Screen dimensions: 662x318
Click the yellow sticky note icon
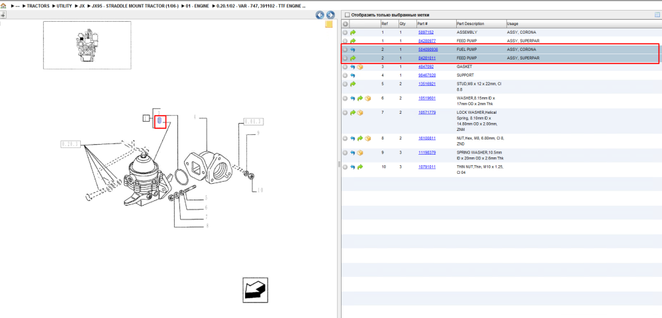click(x=329, y=24)
